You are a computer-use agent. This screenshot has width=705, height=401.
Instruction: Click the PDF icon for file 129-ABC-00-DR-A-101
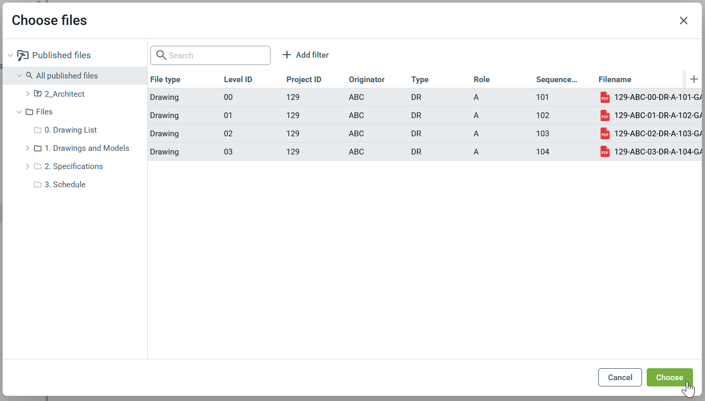pyautogui.click(x=605, y=97)
